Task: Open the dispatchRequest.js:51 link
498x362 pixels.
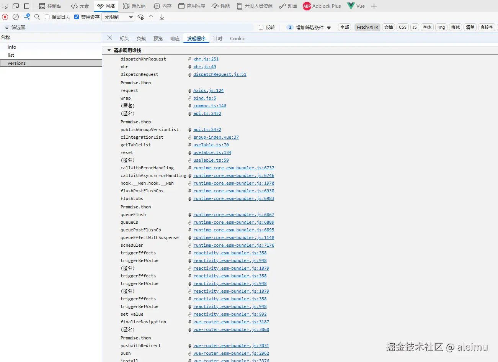Action: tap(220, 74)
